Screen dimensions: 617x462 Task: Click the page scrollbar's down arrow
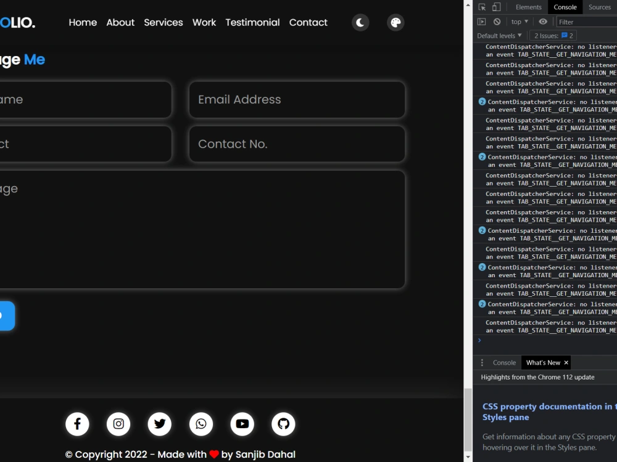[468, 457]
